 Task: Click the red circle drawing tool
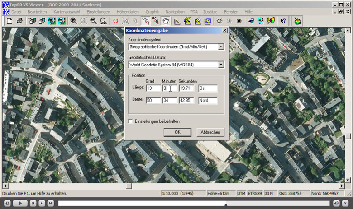point(115,21)
